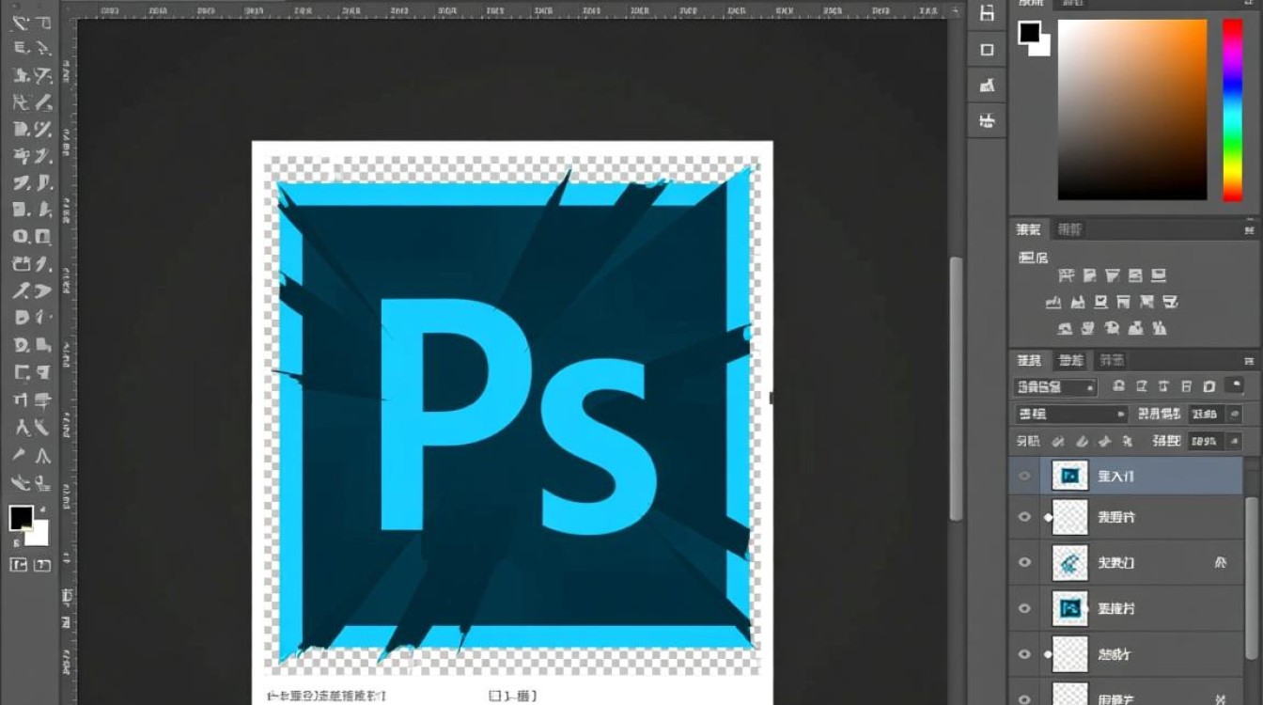Select the top layer's Ps thumbnail
The width and height of the screenshot is (1263, 705).
pyautogui.click(x=1070, y=477)
